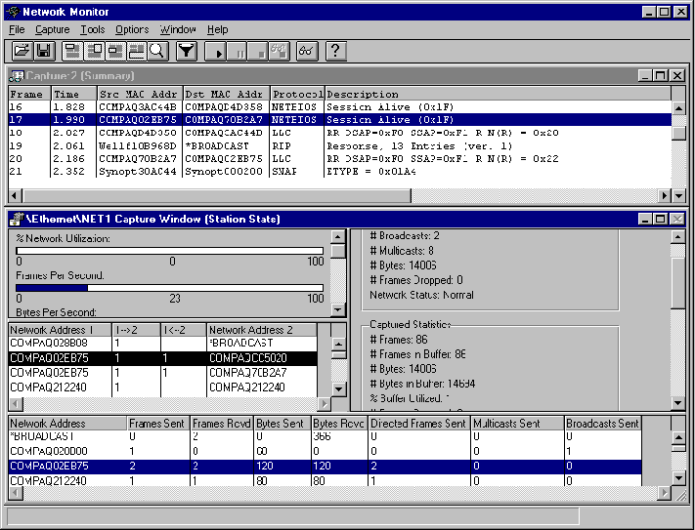The width and height of the screenshot is (695, 530).
Task: Select session row with COMPAQ7CB2A7 address
Action: click(x=168, y=373)
